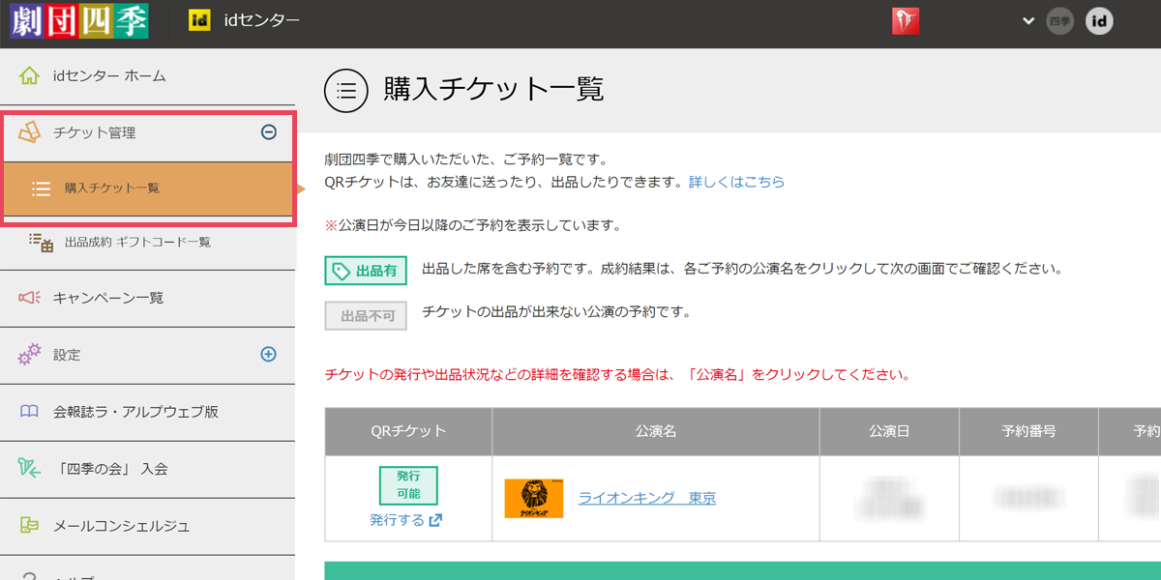Image resolution: width=1161 pixels, height=580 pixels.
Task: Click icon beside 出品成約 ギフトコード一覧
Action: [41, 243]
